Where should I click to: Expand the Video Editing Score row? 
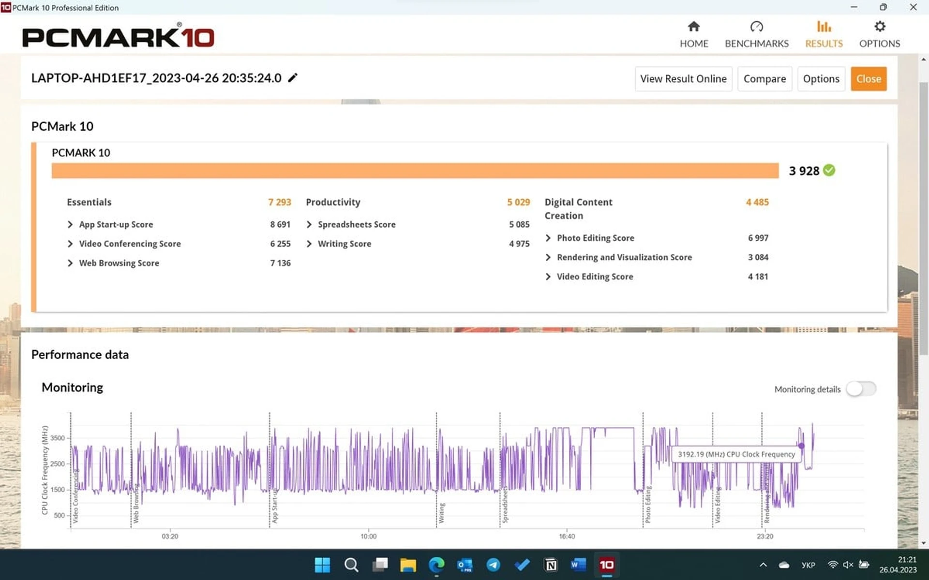point(548,276)
